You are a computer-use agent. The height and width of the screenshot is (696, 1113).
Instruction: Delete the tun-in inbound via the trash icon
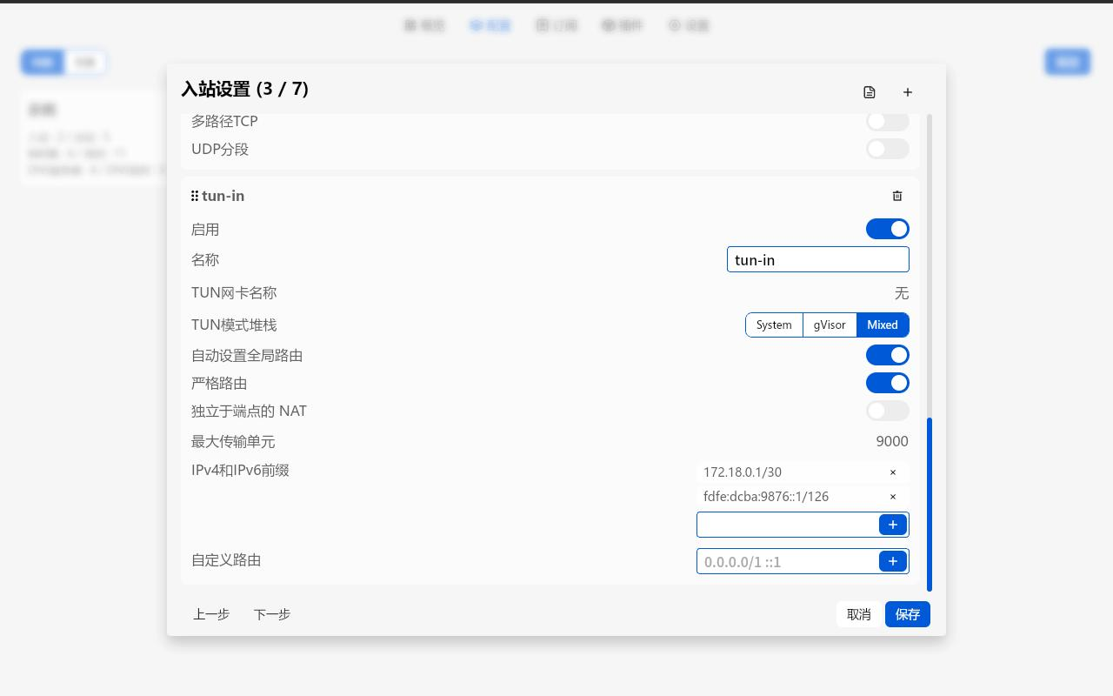tap(897, 196)
